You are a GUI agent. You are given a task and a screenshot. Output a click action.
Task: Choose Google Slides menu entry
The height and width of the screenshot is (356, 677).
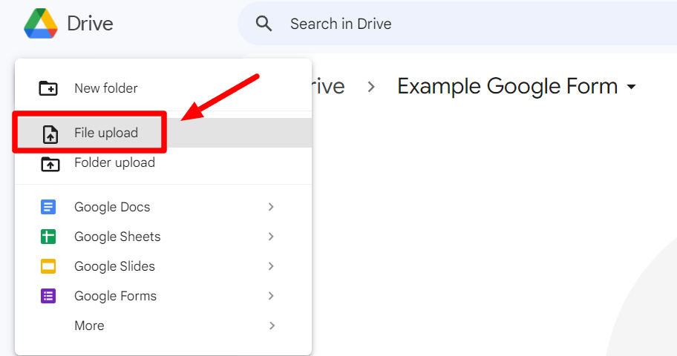point(163,266)
